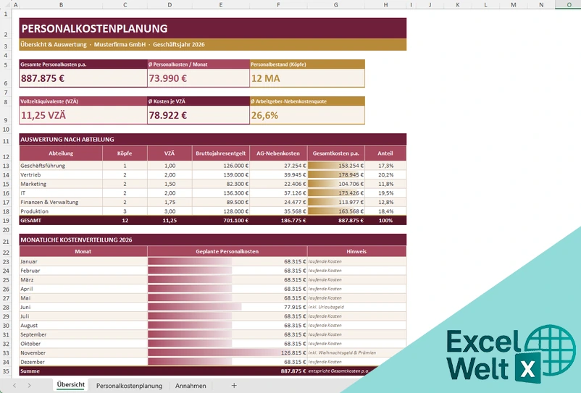
Task: Open the Annahmen sheet tab
Action: (191, 386)
